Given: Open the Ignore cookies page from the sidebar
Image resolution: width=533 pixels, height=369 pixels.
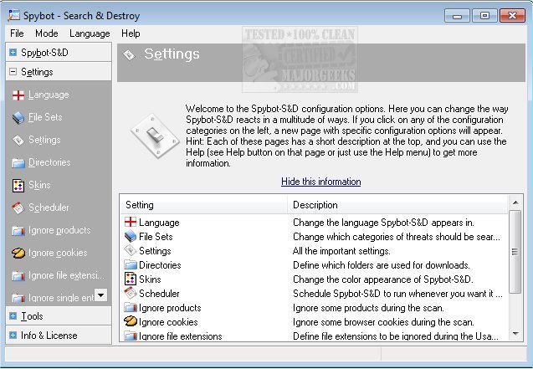Looking at the screenshot, I should click(x=58, y=253).
